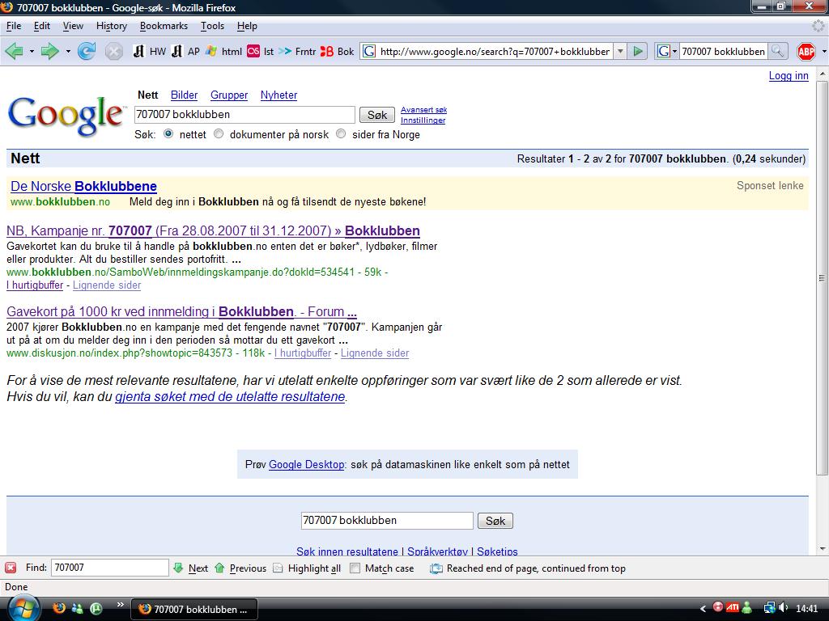Open the Forward history dropdown arrow
Image resolution: width=829 pixels, height=621 pixels.
(x=68, y=51)
